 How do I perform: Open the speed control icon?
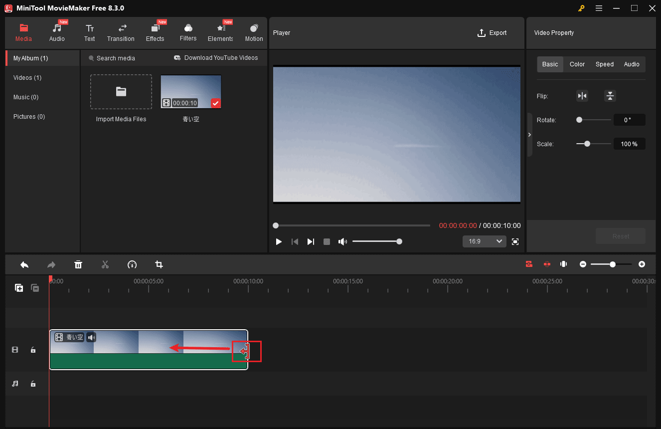point(132,264)
